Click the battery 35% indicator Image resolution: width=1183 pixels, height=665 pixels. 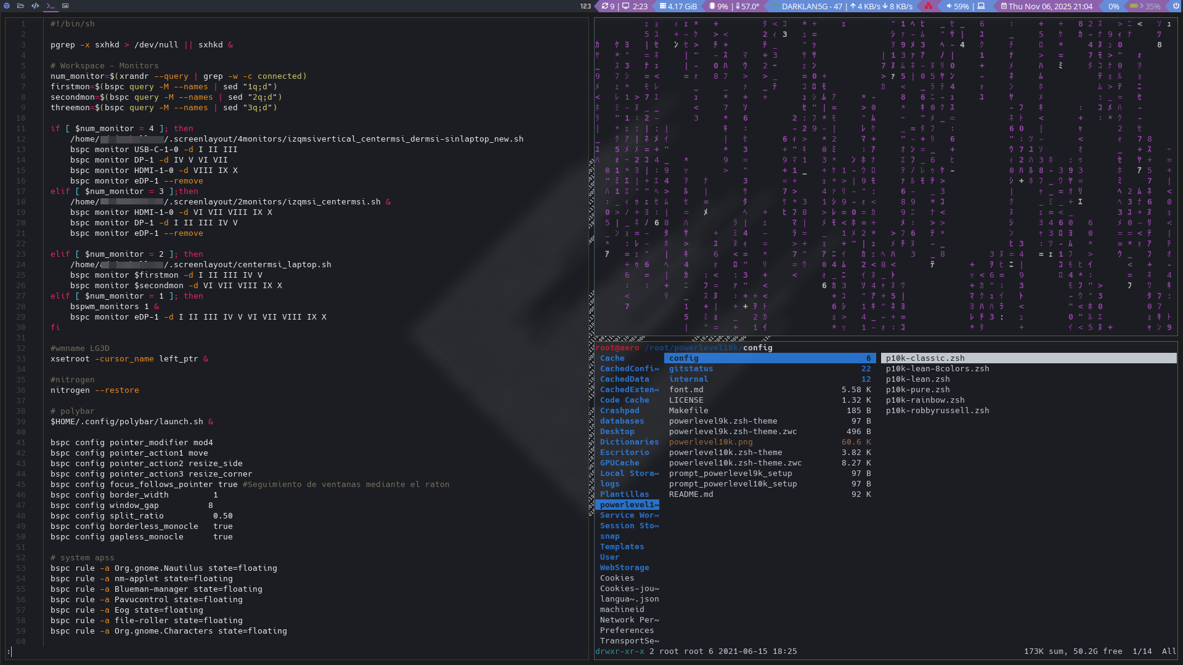click(x=1145, y=6)
